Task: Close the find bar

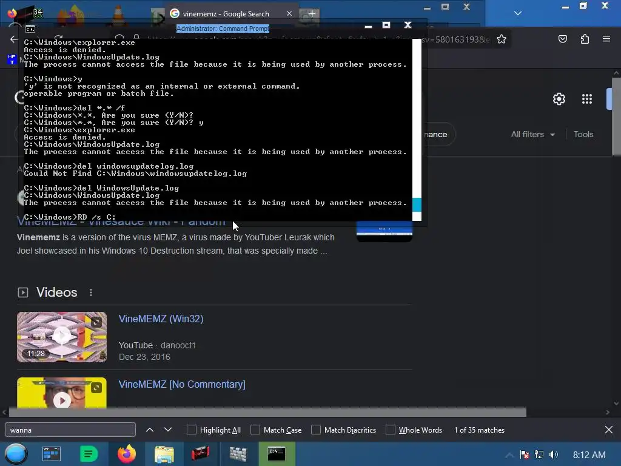Action: [x=609, y=430]
